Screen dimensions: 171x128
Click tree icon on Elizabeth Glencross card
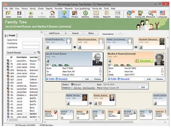click(x=141, y=47)
